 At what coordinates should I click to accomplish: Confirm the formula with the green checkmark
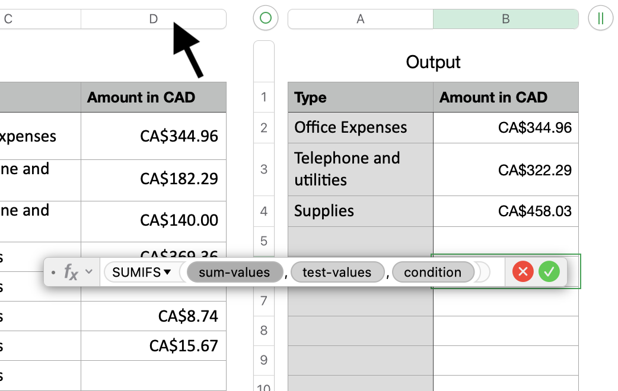(x=549, y=273)
